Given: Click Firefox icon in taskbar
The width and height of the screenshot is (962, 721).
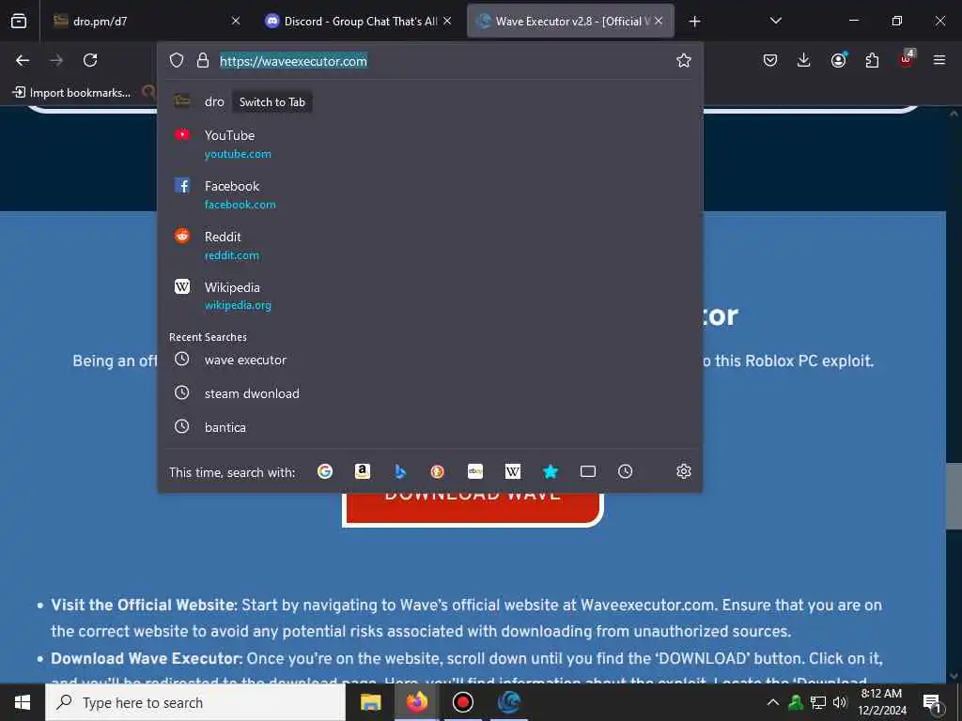Looking at the screenshot, I should pyautogui.click(x=416, y=702).
